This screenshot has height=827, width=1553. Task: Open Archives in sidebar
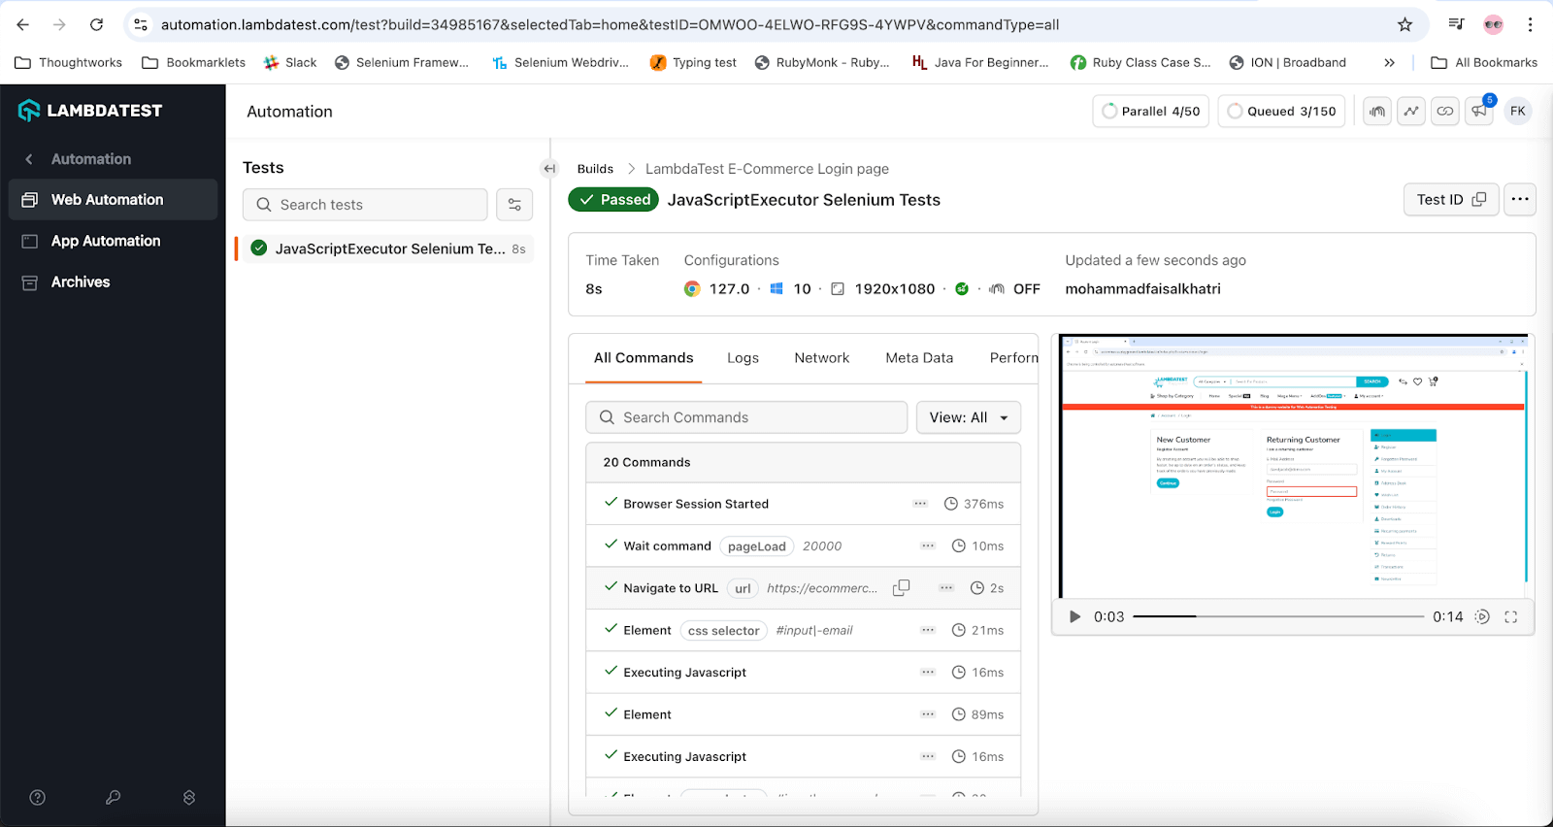(113, 281)
